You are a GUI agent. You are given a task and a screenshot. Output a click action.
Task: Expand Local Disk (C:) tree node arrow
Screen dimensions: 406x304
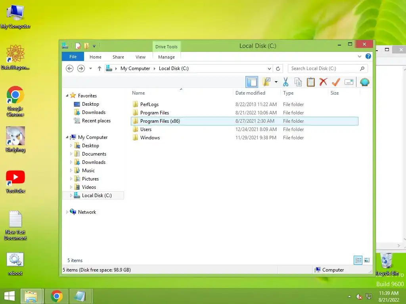coord(71,196)
